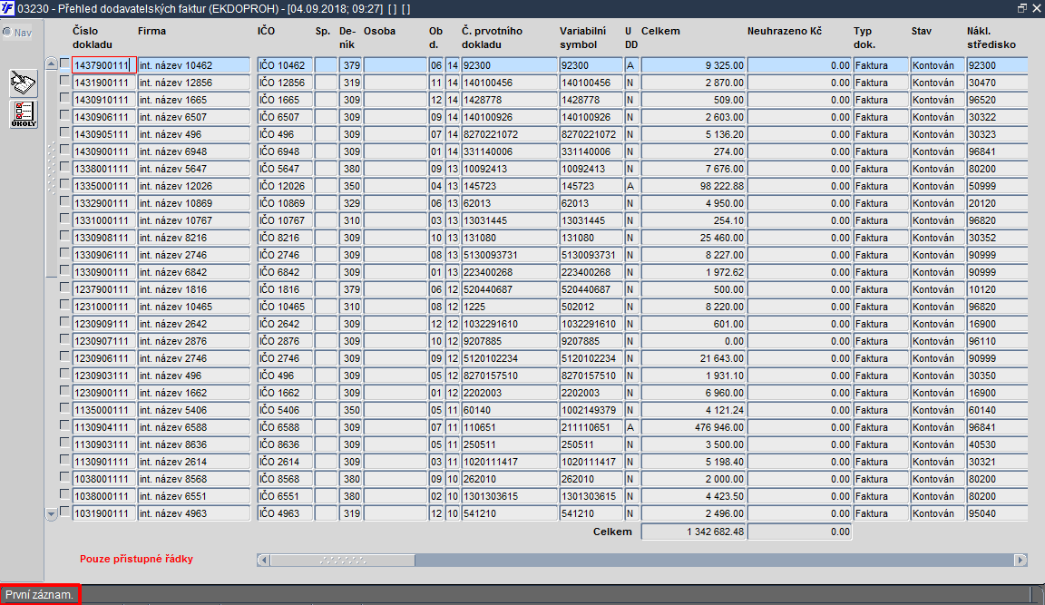Click the right arrow of horizontal scrollbar
The image size is (1045, 605).
point(1021,561)
